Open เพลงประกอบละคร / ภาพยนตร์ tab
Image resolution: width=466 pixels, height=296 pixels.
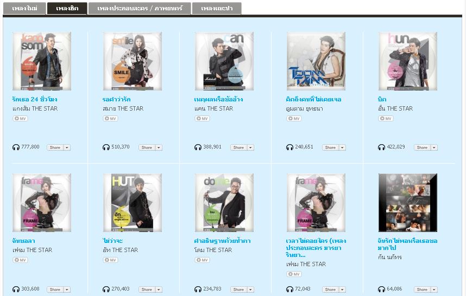(x=140, y=8)
